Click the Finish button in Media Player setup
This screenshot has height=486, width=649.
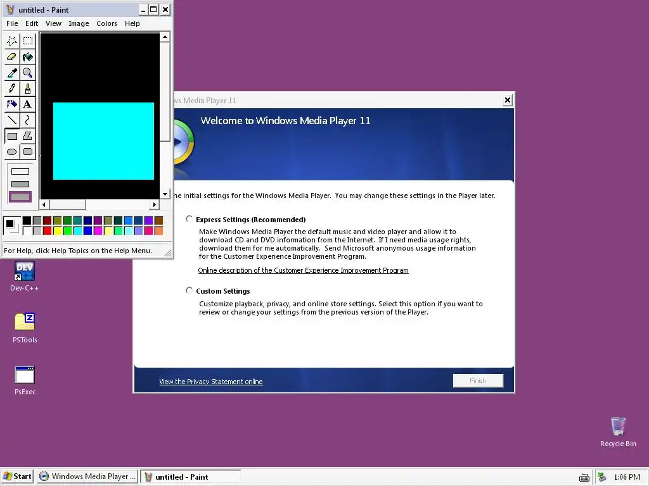pyautogui.click(x=478, y=380)
